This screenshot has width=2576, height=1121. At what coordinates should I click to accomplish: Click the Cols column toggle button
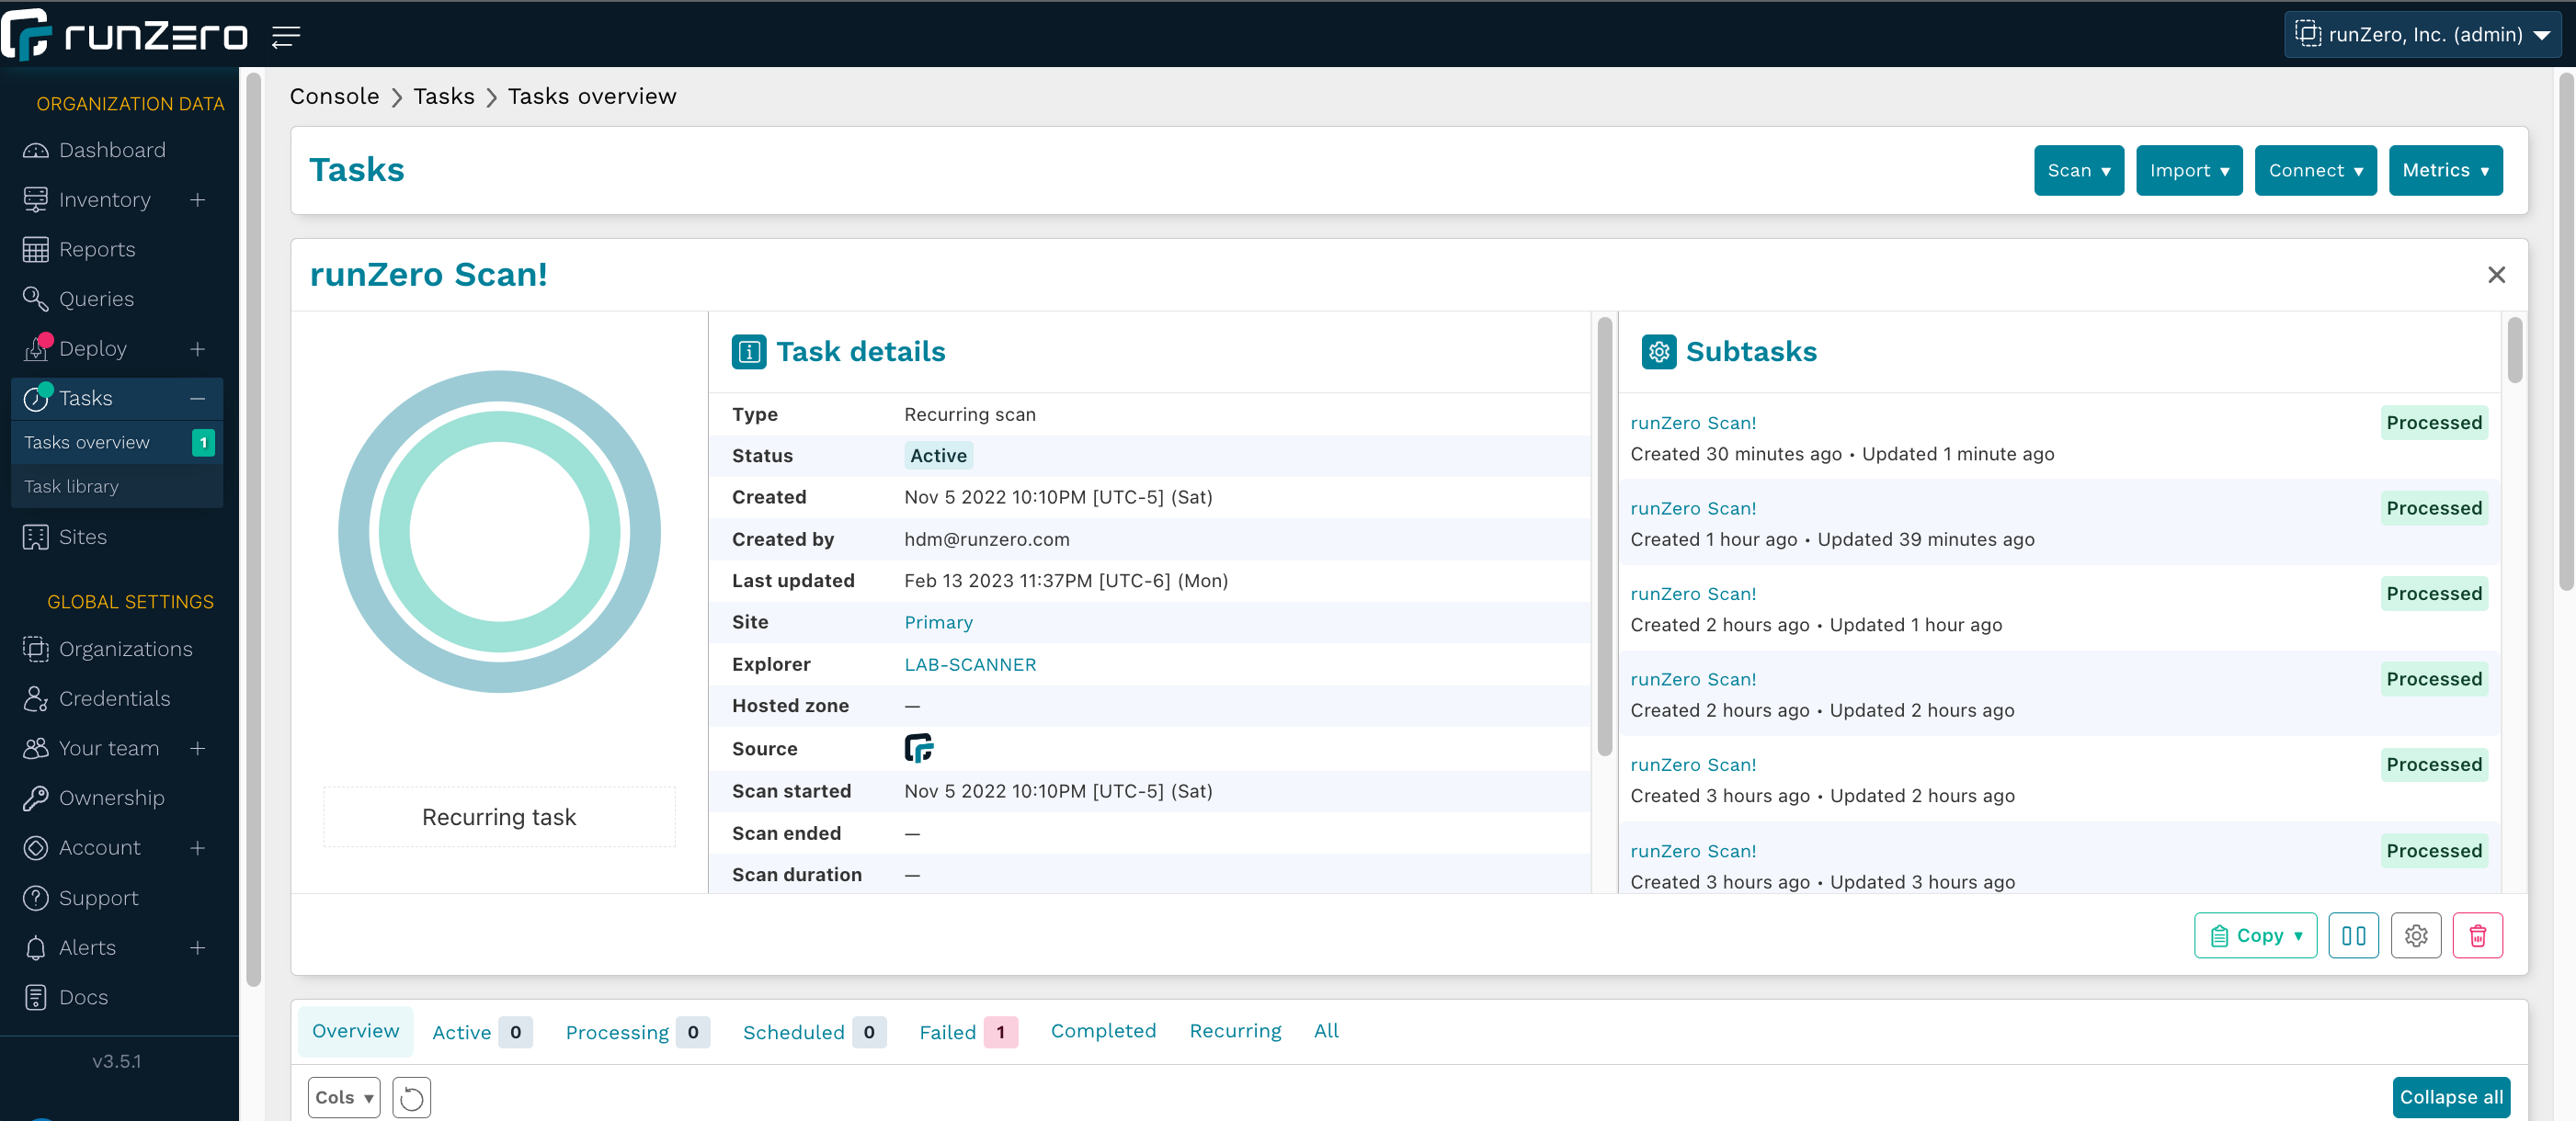click(x=345, y=1096)
